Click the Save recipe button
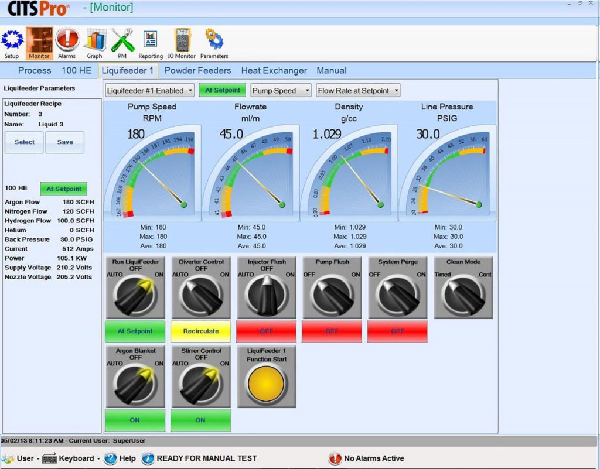The image size is (600, 469). tap(65, 142)
